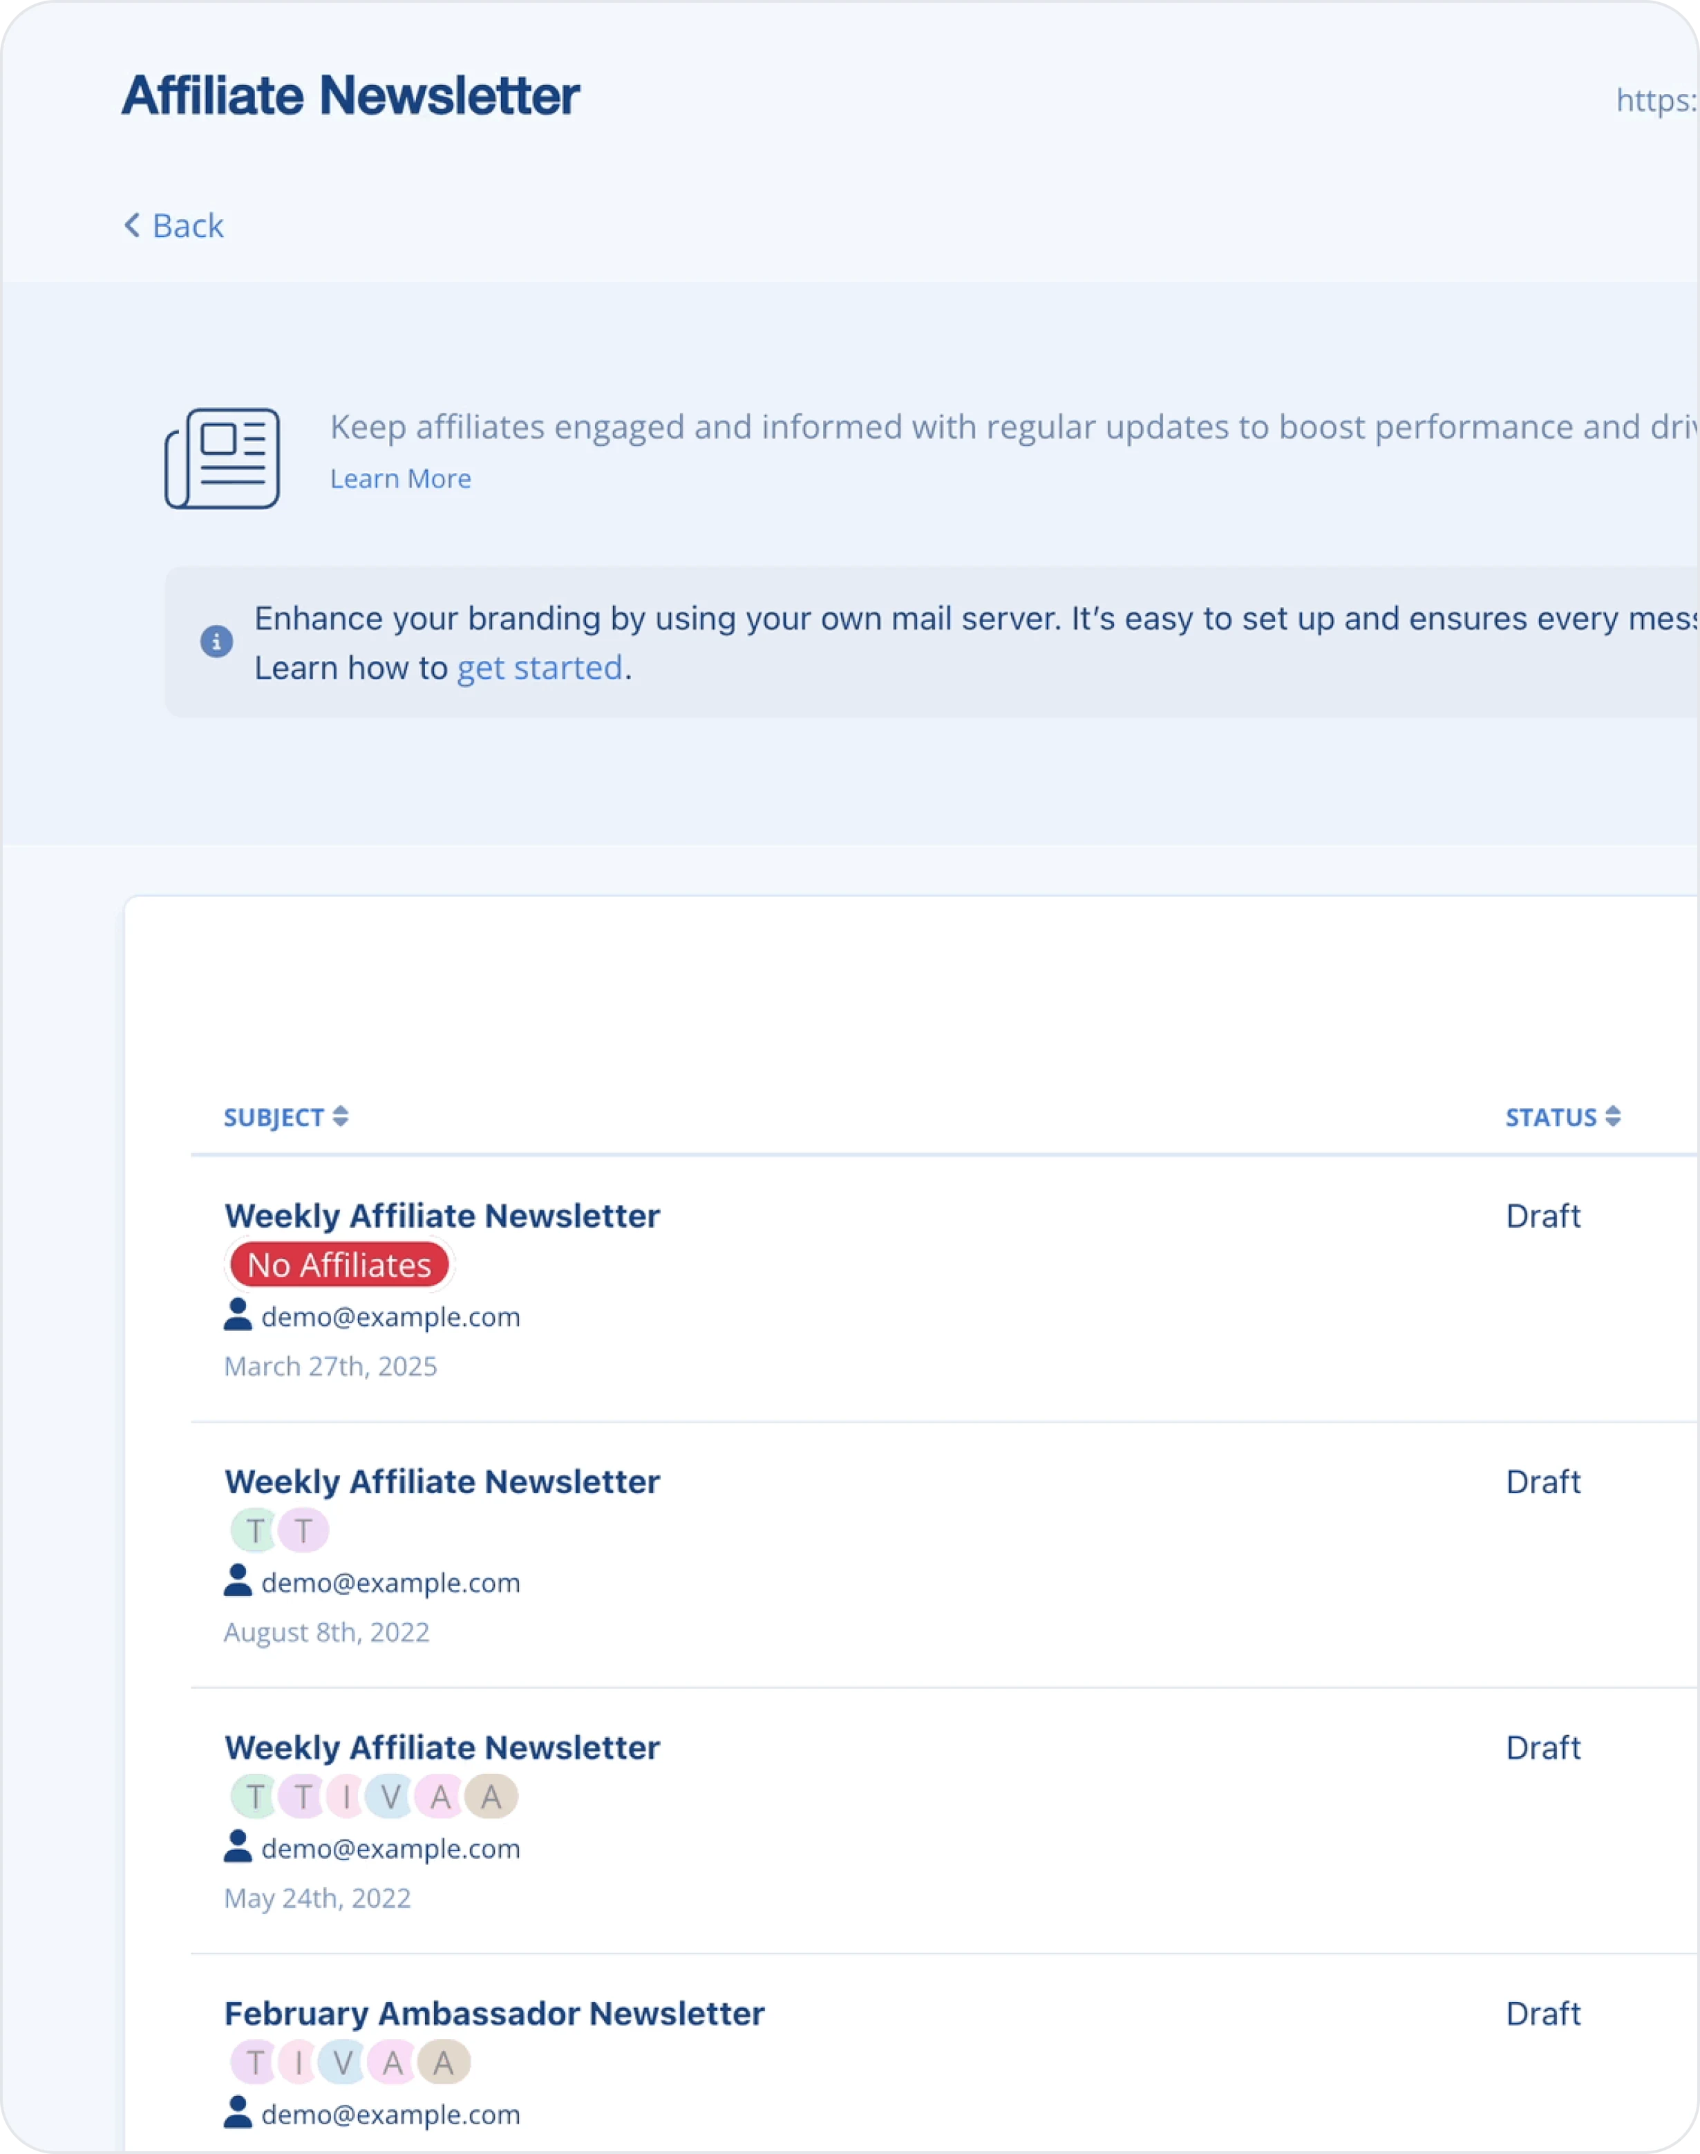Click I avatar in May 24th row
Viewport: 1700px width, 2154px height.
pos(346,1797)
